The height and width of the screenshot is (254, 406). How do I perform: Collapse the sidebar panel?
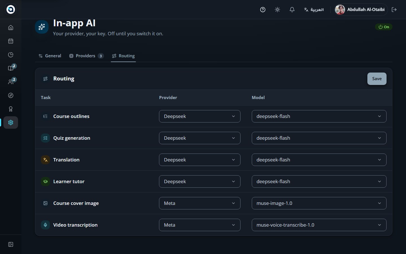pyautogui.click(x=11, y=244)
